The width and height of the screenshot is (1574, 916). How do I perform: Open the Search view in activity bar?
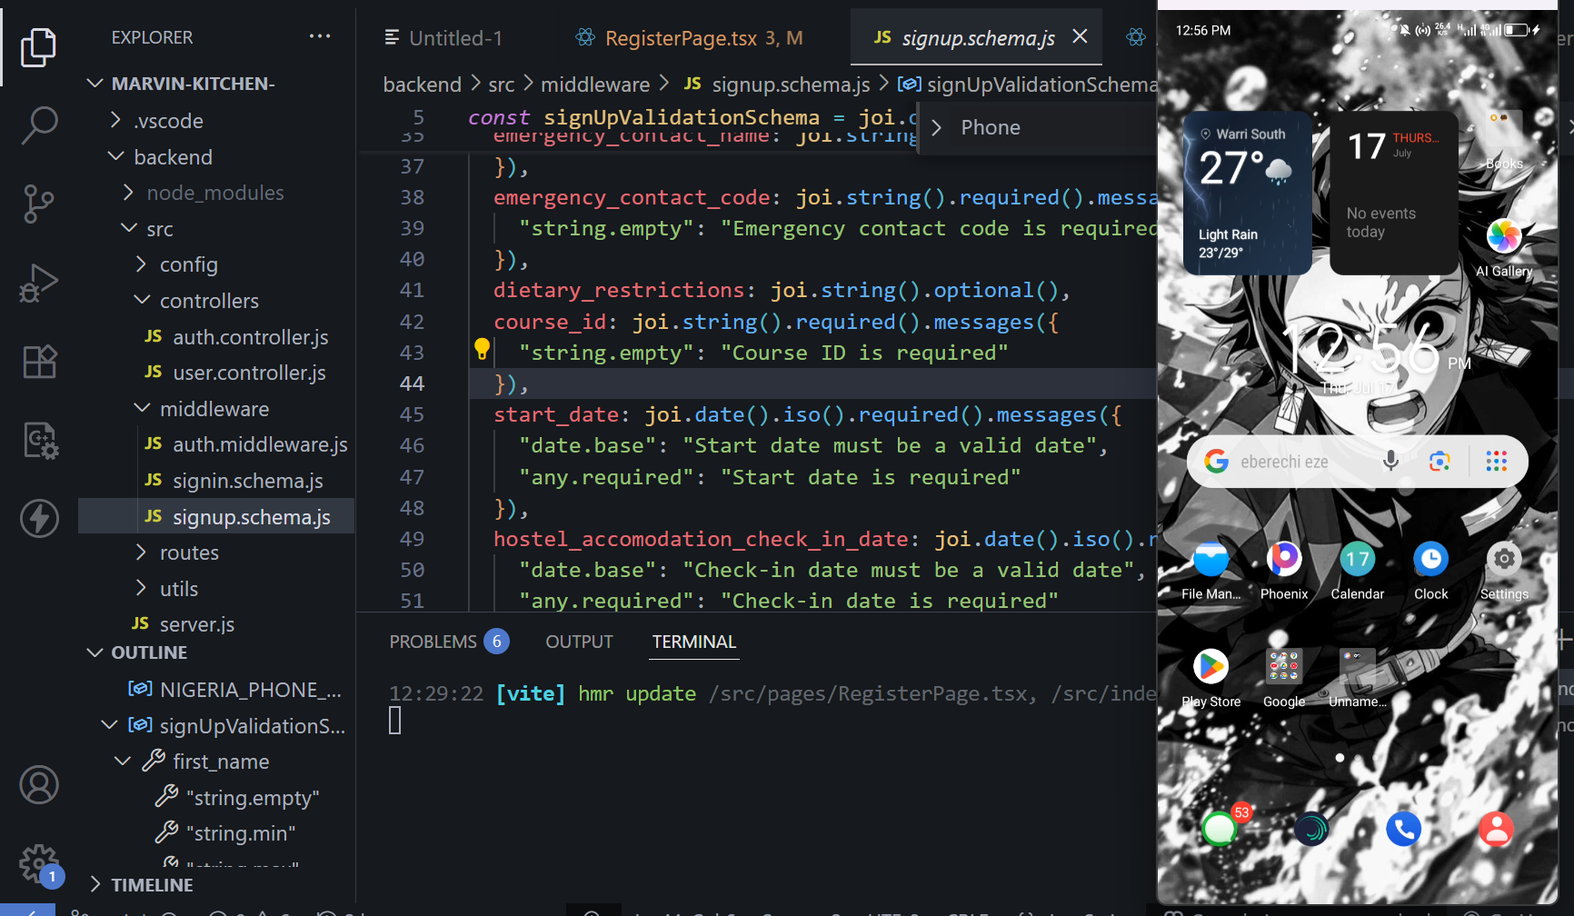pos(38,125)
